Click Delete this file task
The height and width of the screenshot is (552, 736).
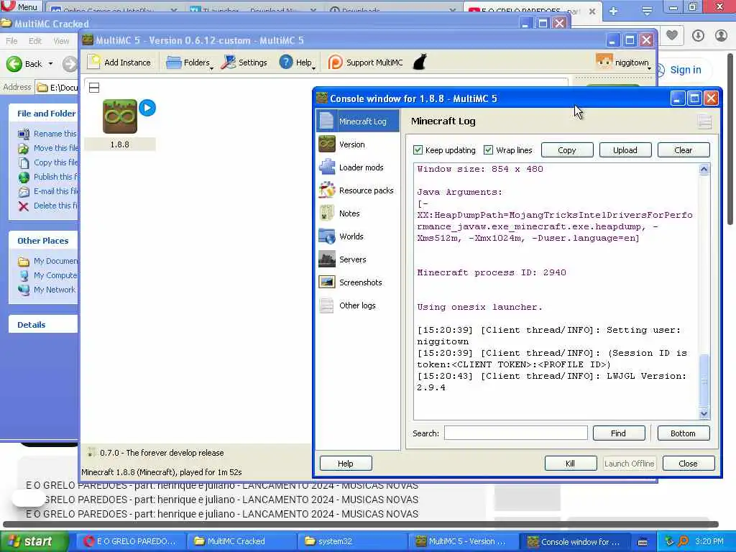[47, 206]
